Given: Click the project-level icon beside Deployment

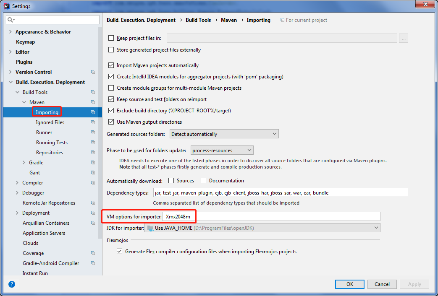Looking at the screenshot, I should (x=93, y=213).
